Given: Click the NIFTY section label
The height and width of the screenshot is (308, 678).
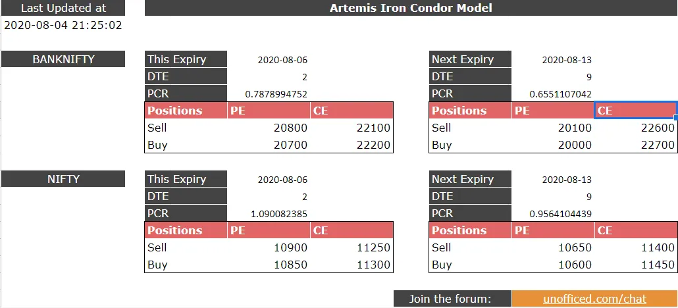Looking at the screenshot, I should coord(63,179).
